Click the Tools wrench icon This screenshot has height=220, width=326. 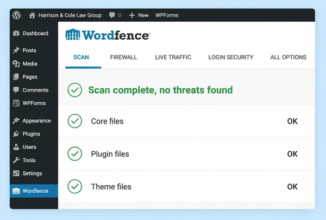16,160
